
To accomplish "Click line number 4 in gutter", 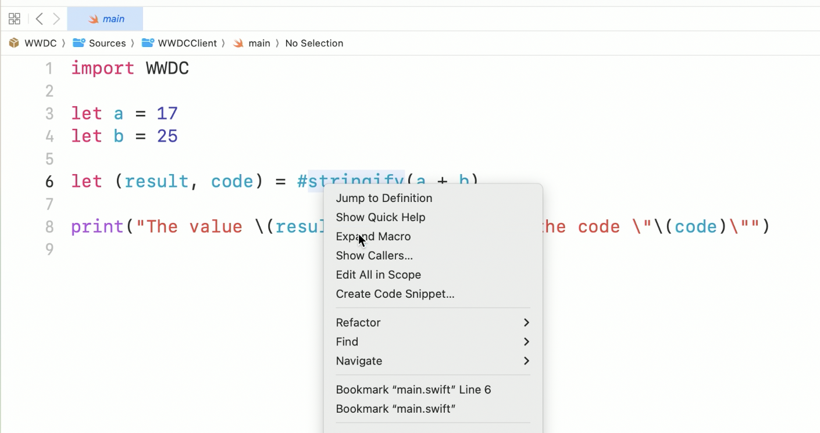I will (x=49, y=136).
